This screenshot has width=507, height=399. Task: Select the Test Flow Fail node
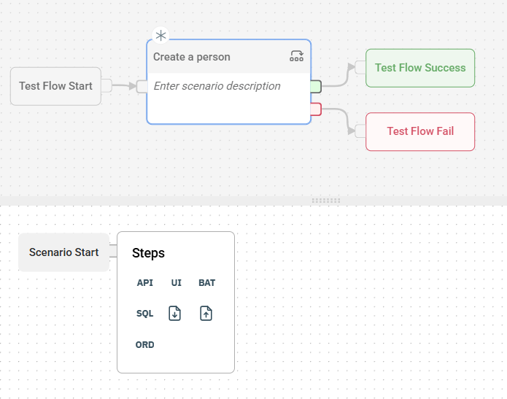(420, 131)
